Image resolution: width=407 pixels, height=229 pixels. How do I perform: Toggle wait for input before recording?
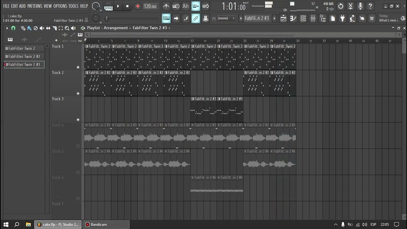click(x=176, y=6)
